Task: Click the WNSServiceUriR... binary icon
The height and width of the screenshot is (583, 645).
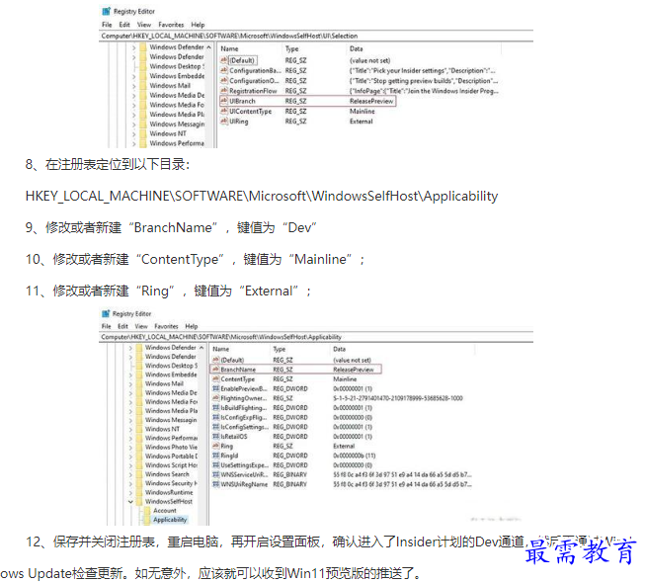Action: (216, 474)
